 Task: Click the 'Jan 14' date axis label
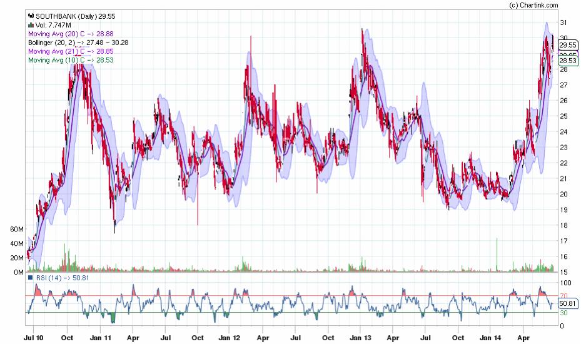click(x=490, y=338)
